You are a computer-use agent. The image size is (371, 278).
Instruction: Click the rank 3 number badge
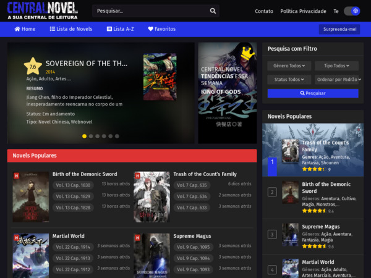(x=272, y=235)
